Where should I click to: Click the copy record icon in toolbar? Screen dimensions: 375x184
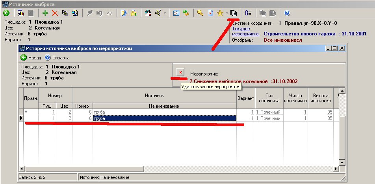click(63, 13)
